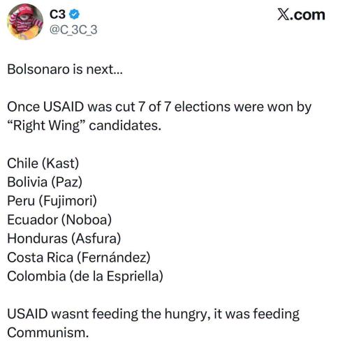Image resolution: width=338 pixels, height=349 pixels.
Task: Click the word 'Communism.' at the end
Action: 48,333
